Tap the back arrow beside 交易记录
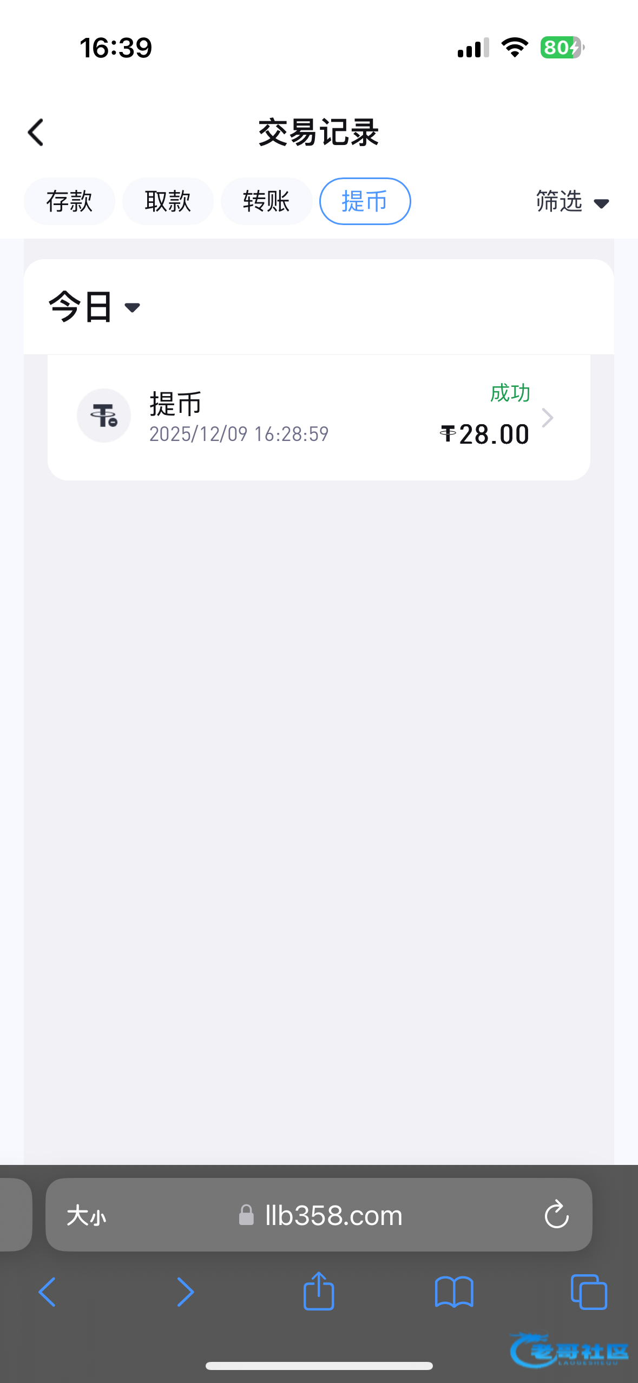The height and width of the screenshot is (1383, 638). (36, 133)
